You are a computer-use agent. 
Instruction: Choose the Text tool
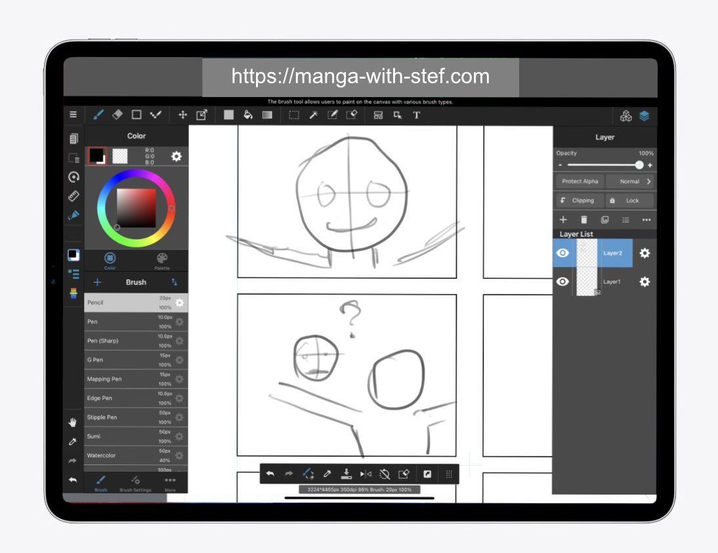(416, 115)
